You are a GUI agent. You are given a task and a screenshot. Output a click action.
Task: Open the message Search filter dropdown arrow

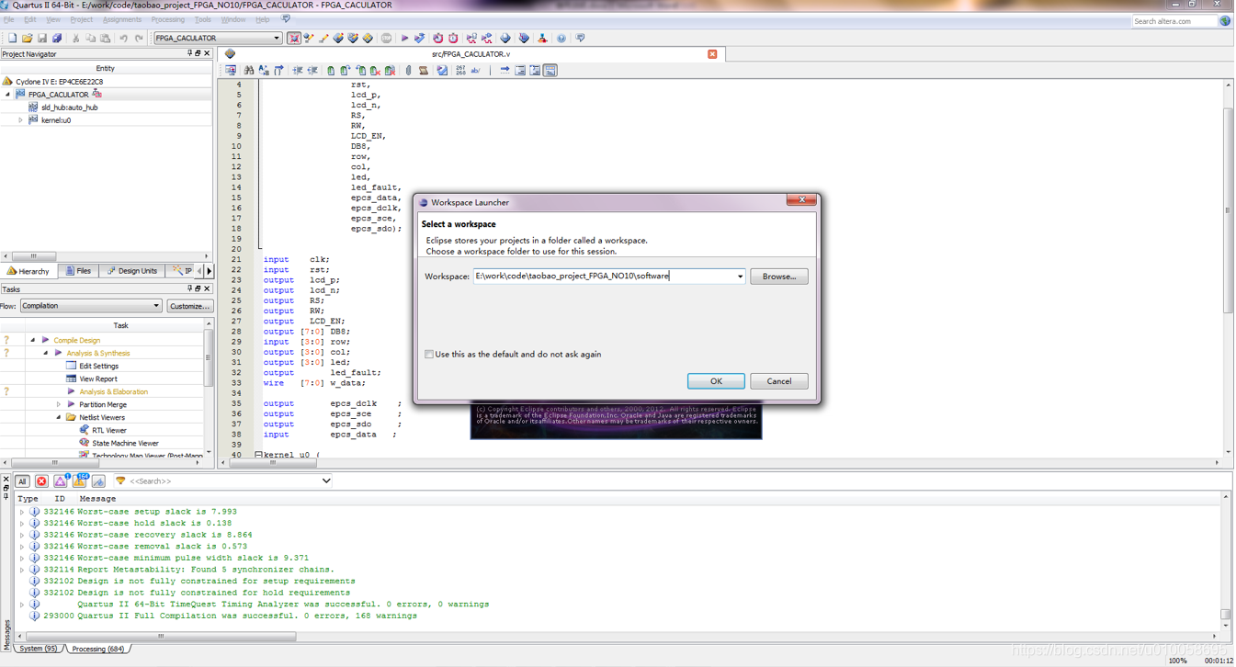coord(325,480)
